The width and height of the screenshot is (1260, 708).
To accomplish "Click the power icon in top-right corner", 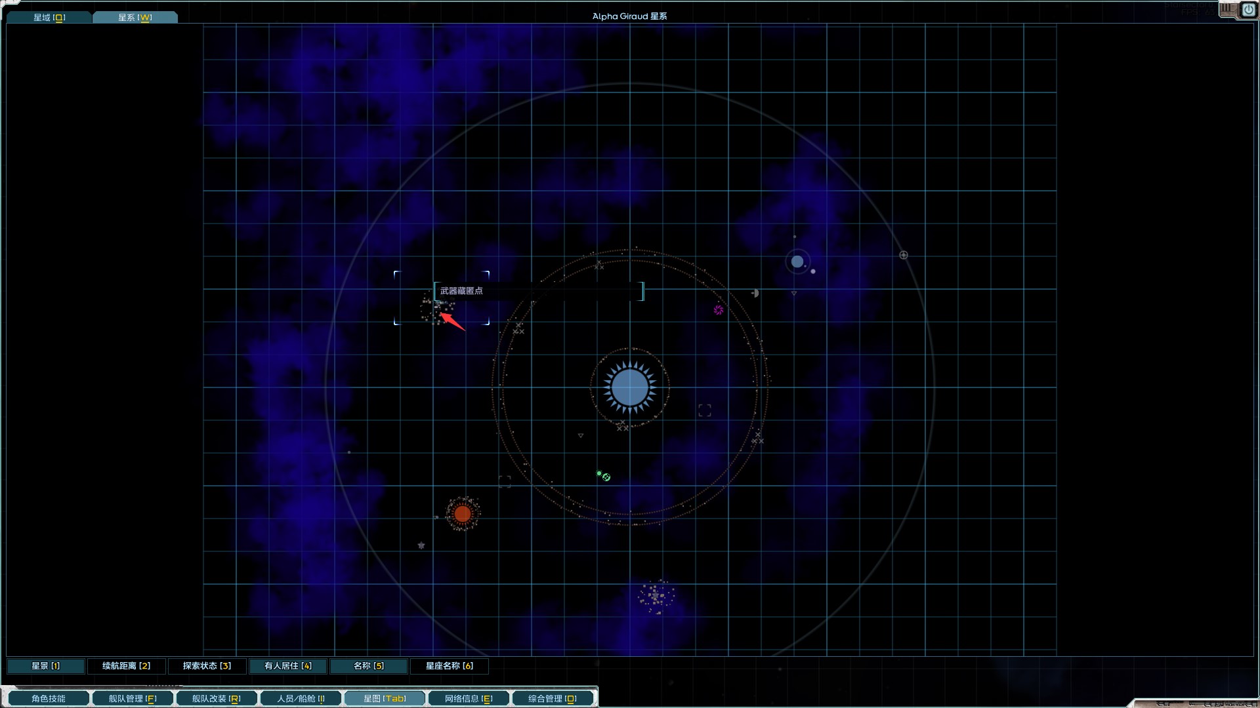I will 1248,10.
